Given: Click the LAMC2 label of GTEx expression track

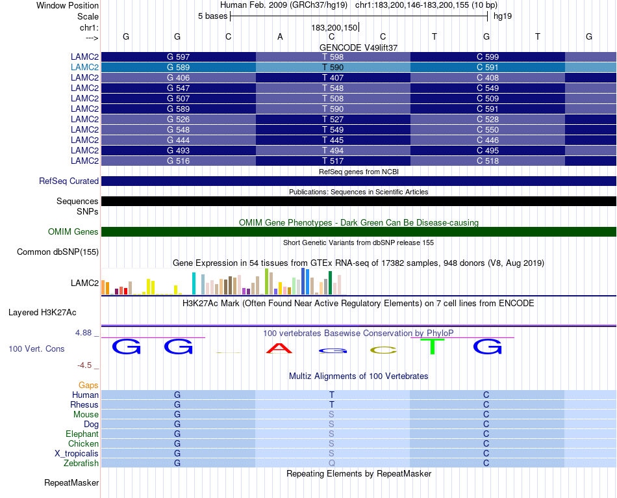Looking at the screenshot, I should [84, 283].
